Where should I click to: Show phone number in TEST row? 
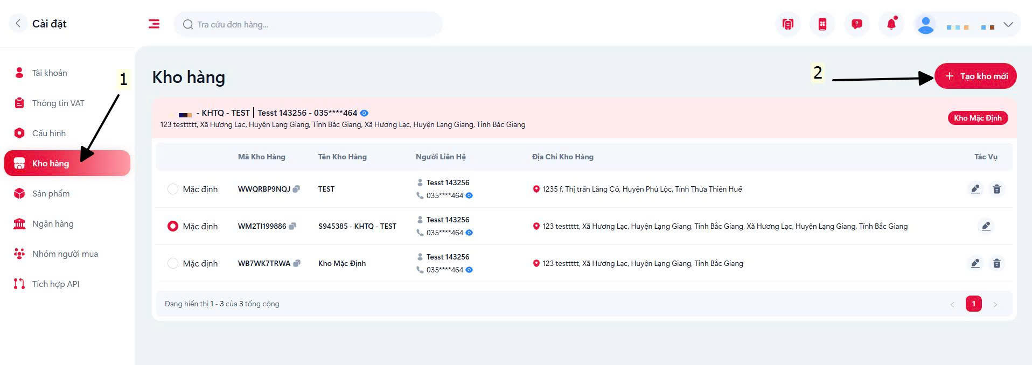469,195
